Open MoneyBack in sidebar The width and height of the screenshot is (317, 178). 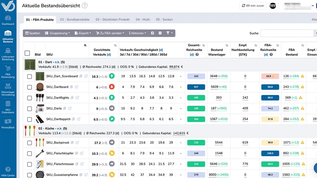(8, 123)
